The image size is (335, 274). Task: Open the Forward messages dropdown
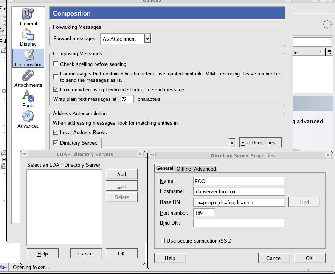[x=147, y=39]
